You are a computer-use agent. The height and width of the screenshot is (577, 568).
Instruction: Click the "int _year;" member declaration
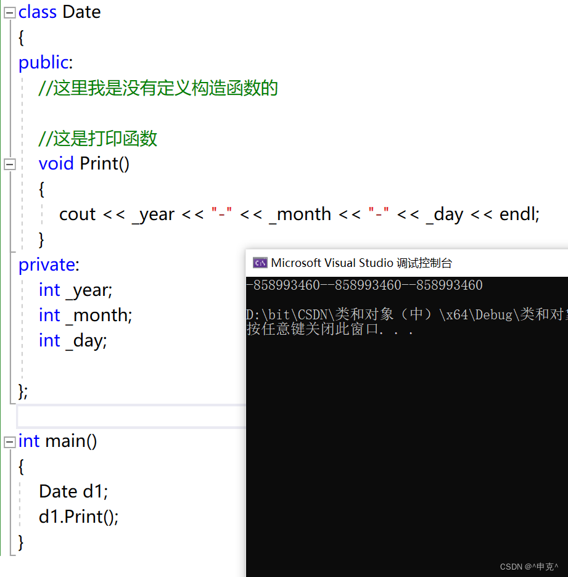tap(75, 291)
